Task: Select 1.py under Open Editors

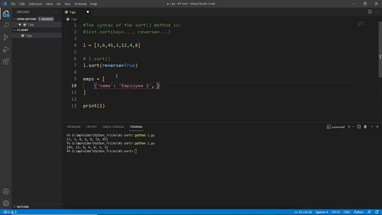Action: [x=37, y=24]
